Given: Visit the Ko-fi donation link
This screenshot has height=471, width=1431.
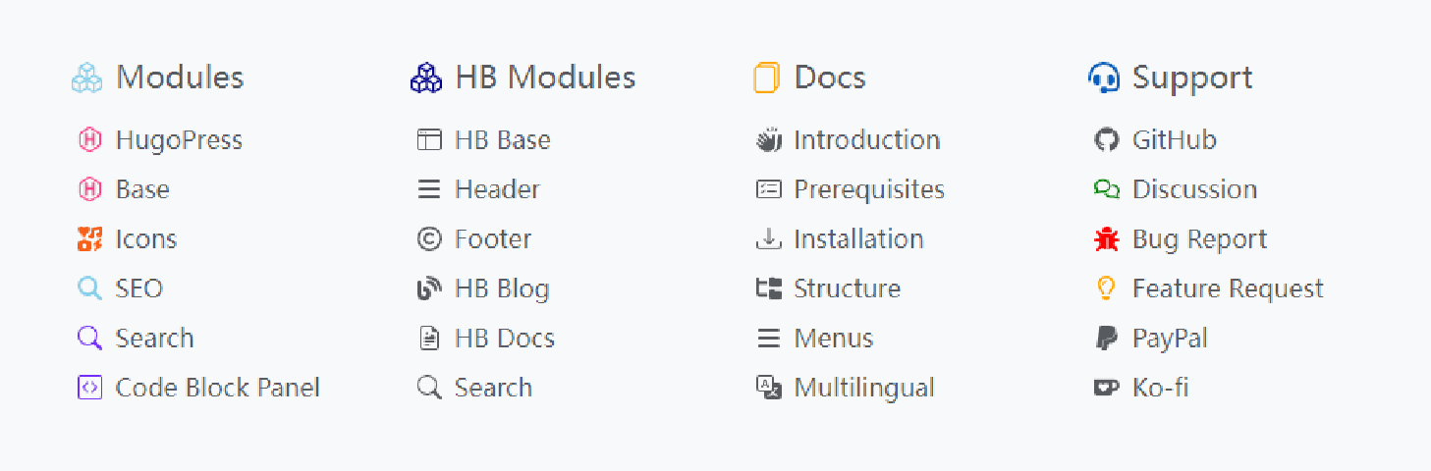Looking at the screenshot, I should coord(1160,388).
